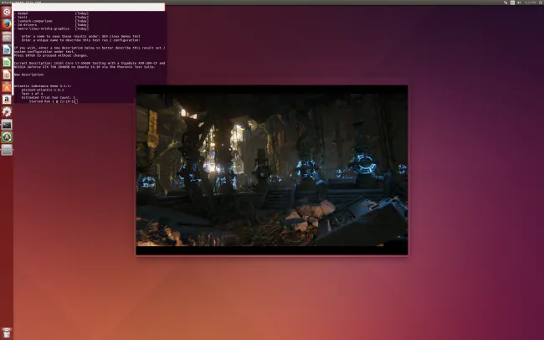Click 'Test 1 of 4' terminal line

point(33,94)
